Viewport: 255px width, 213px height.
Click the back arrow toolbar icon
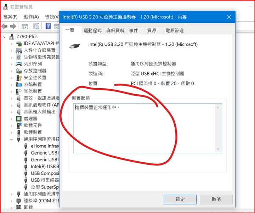4,26
